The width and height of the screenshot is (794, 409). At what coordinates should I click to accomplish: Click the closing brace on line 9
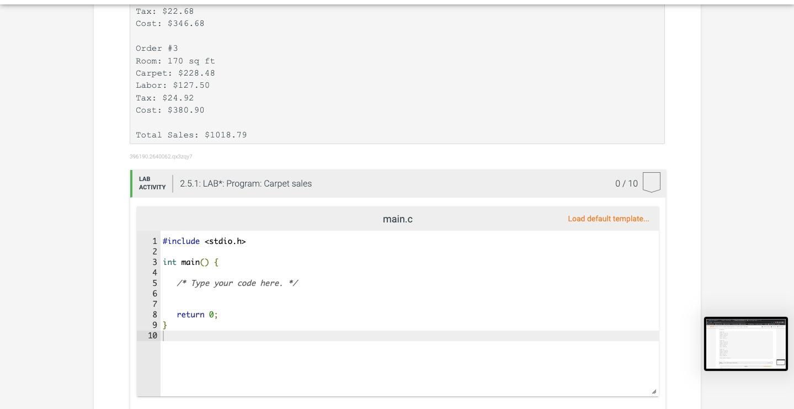tap(165, 325)
